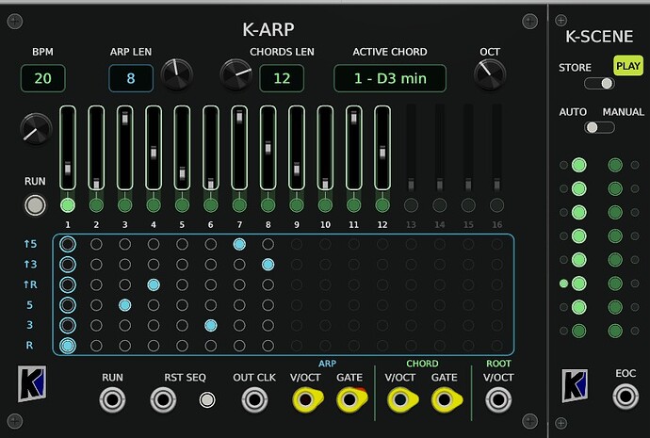
Task: Click the knob below the BPM display
Action: tap(36, 129)
